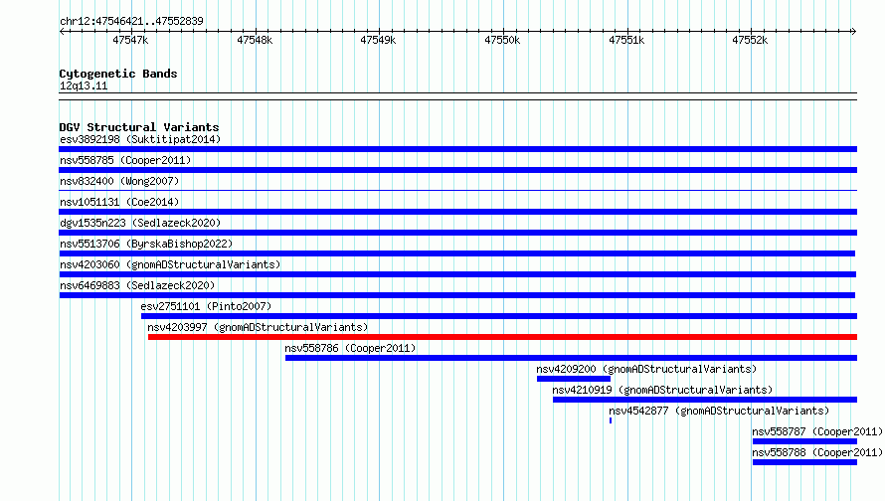
Task: Select the blue bar under nsv1051131
Action: 457,212
